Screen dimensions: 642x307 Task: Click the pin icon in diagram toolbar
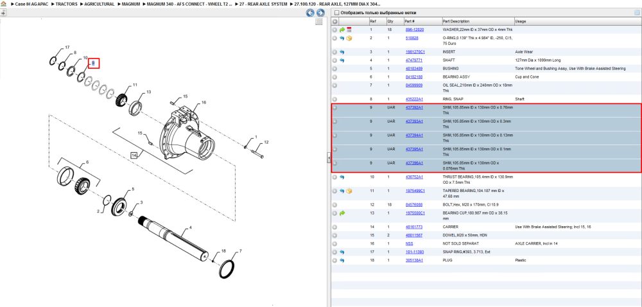3,13
